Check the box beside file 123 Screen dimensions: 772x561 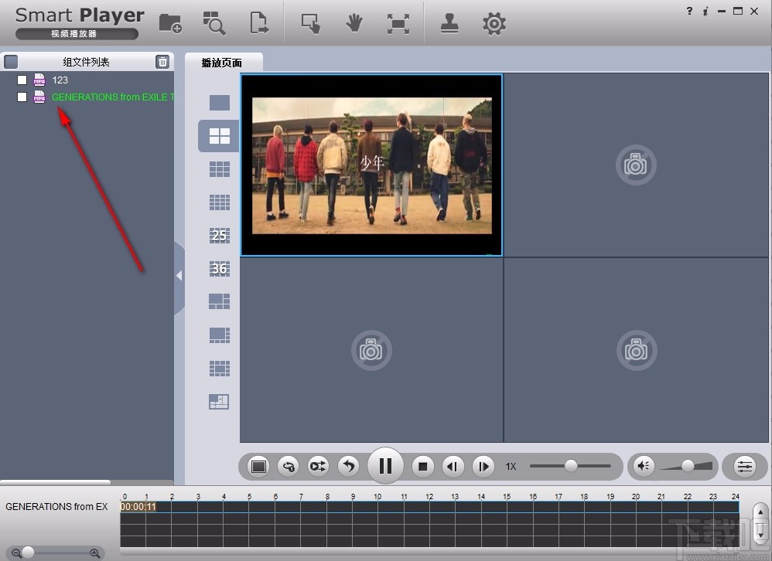tap(22, 80)
